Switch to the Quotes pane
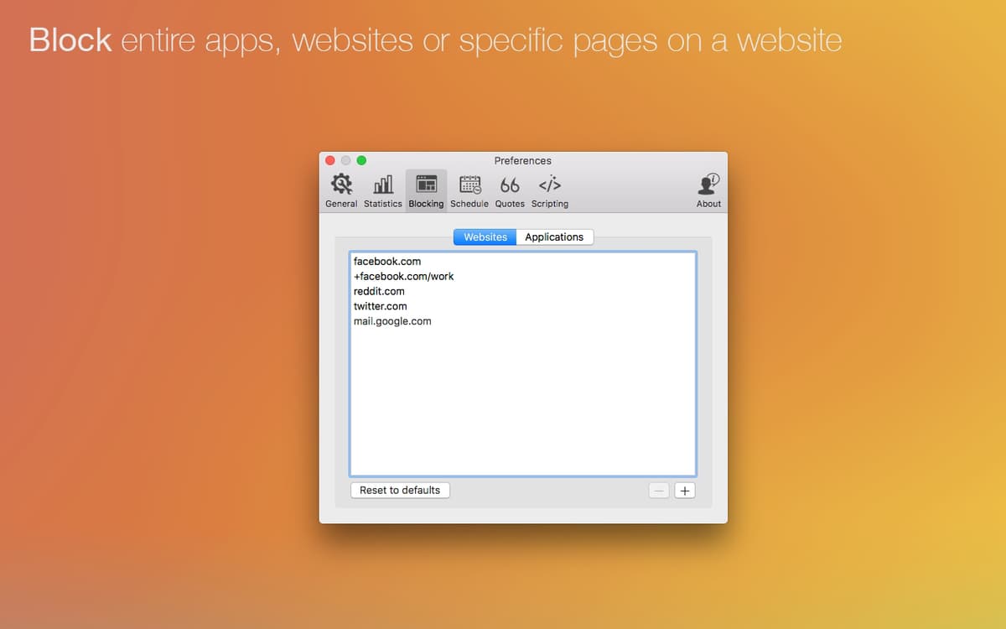This screenshot has width=1006, height=629. click(510, 190)
